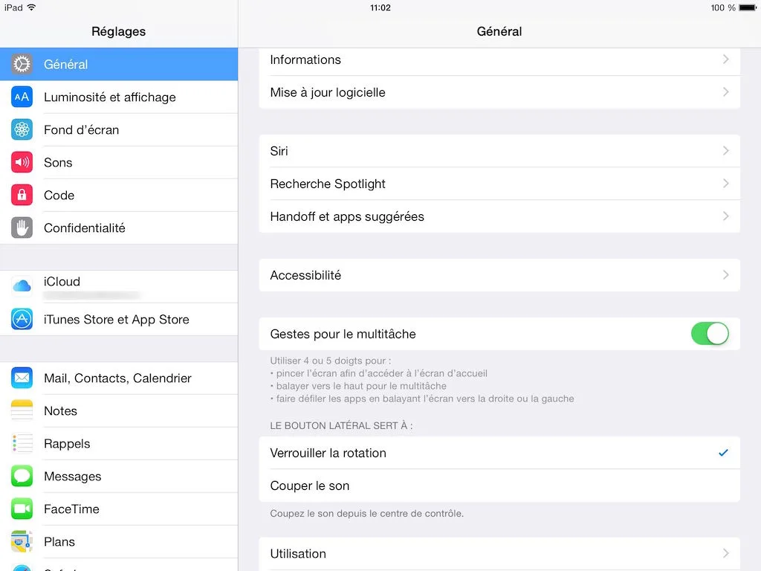This screenshot has width=761, height=571.
Task: Toggle Gestes pour le multitâche switch
Action: [710, 334]
